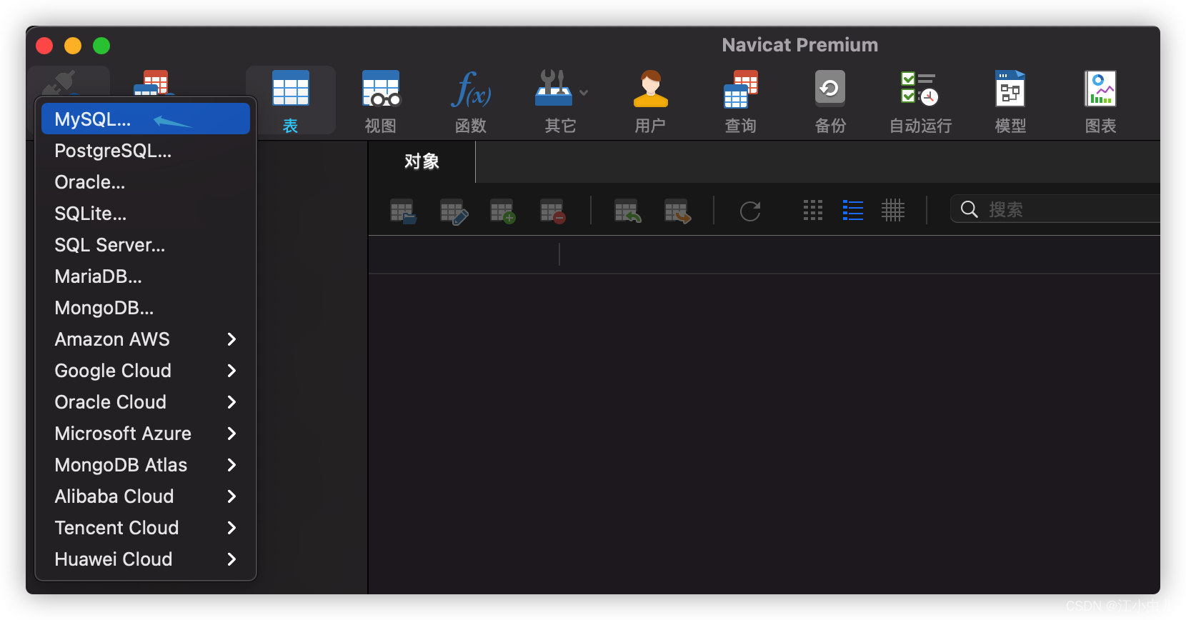Choose SQL Server... connection type

pos(146,245)
